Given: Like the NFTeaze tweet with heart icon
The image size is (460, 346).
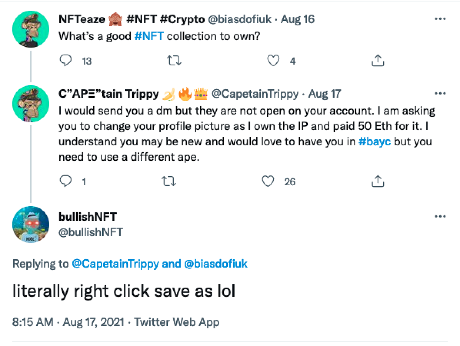Looking at the screenshot, I should [273, 61].
